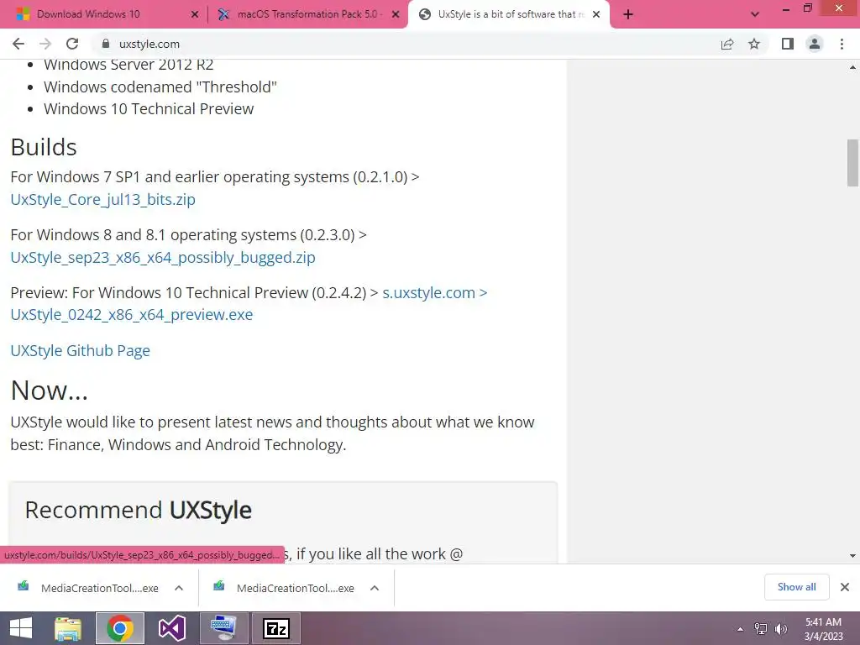Reload the uxstyle.com page
Image resolution: width=860 pixels, height=645 pixels.
point(72,44)
